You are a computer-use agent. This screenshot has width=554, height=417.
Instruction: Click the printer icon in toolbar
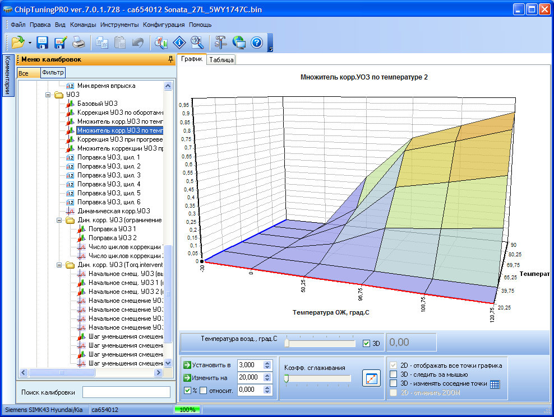point(79,43)
